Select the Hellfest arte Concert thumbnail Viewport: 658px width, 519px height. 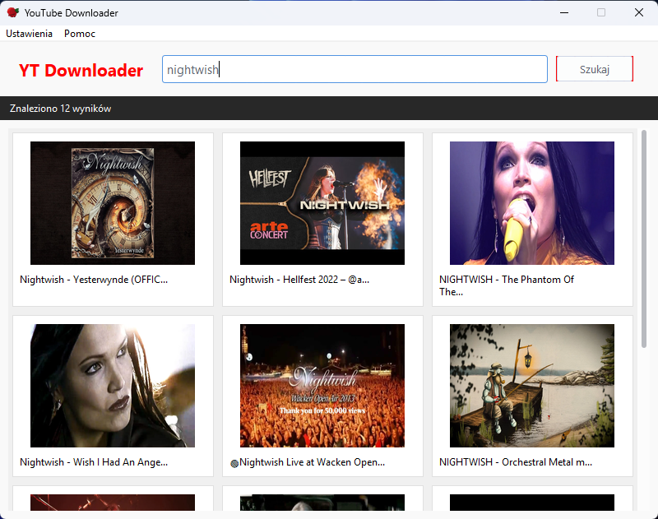(322, 203)
